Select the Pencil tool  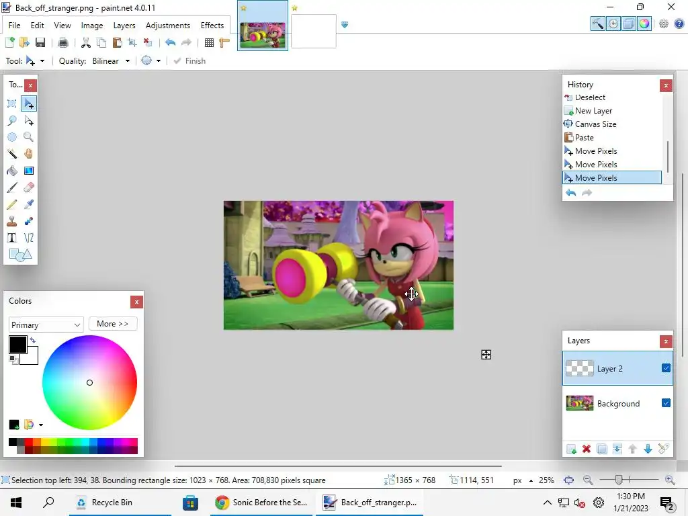click(12, 204)
